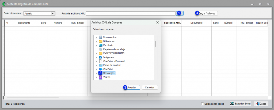Image resolution: width=274 pixels, height=110 pixels.
Task: Maximize the Sustento Registro de Compras window
Action: coord(260,4)
